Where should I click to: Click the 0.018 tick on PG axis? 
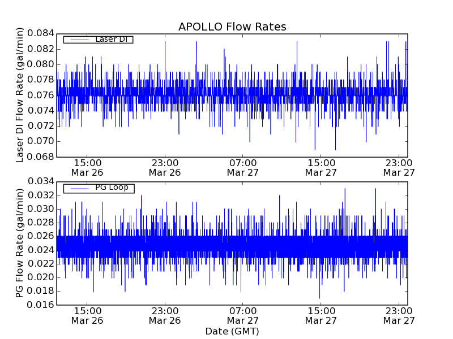click(x=41, y=291)
